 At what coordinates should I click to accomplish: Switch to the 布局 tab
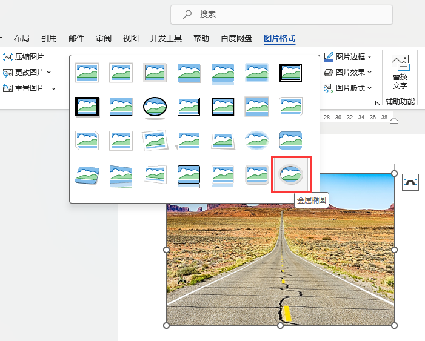tap(22, 38)
